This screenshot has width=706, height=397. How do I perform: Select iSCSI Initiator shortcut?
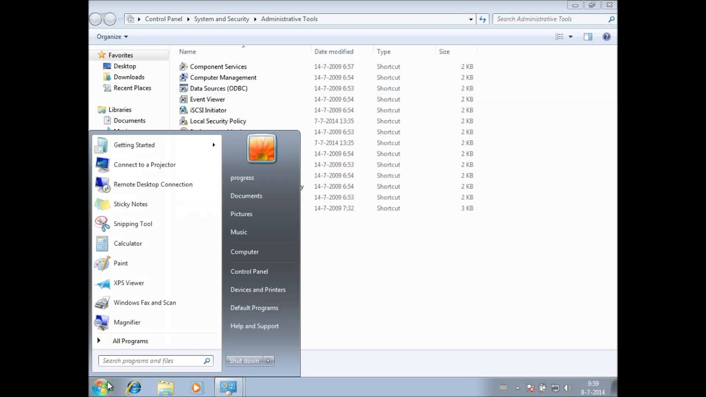click(x=203, y=110)
